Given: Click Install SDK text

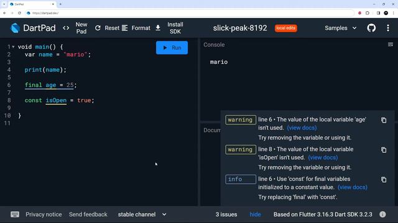Looking at the screenshot, I should point(175,28).
